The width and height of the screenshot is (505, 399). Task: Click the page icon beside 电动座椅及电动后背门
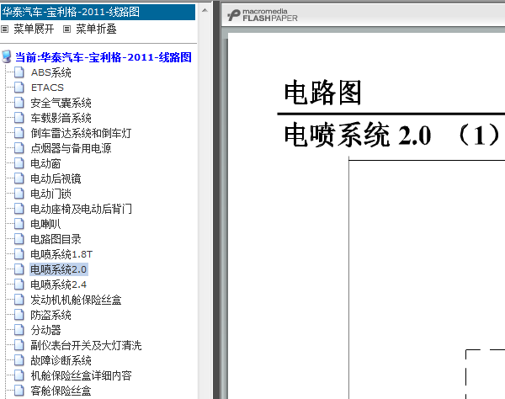click(19, 209)
